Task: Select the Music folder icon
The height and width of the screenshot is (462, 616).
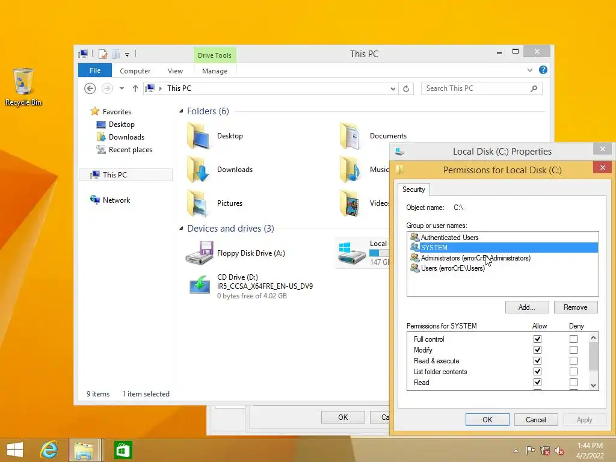Action: coord(351,170)
